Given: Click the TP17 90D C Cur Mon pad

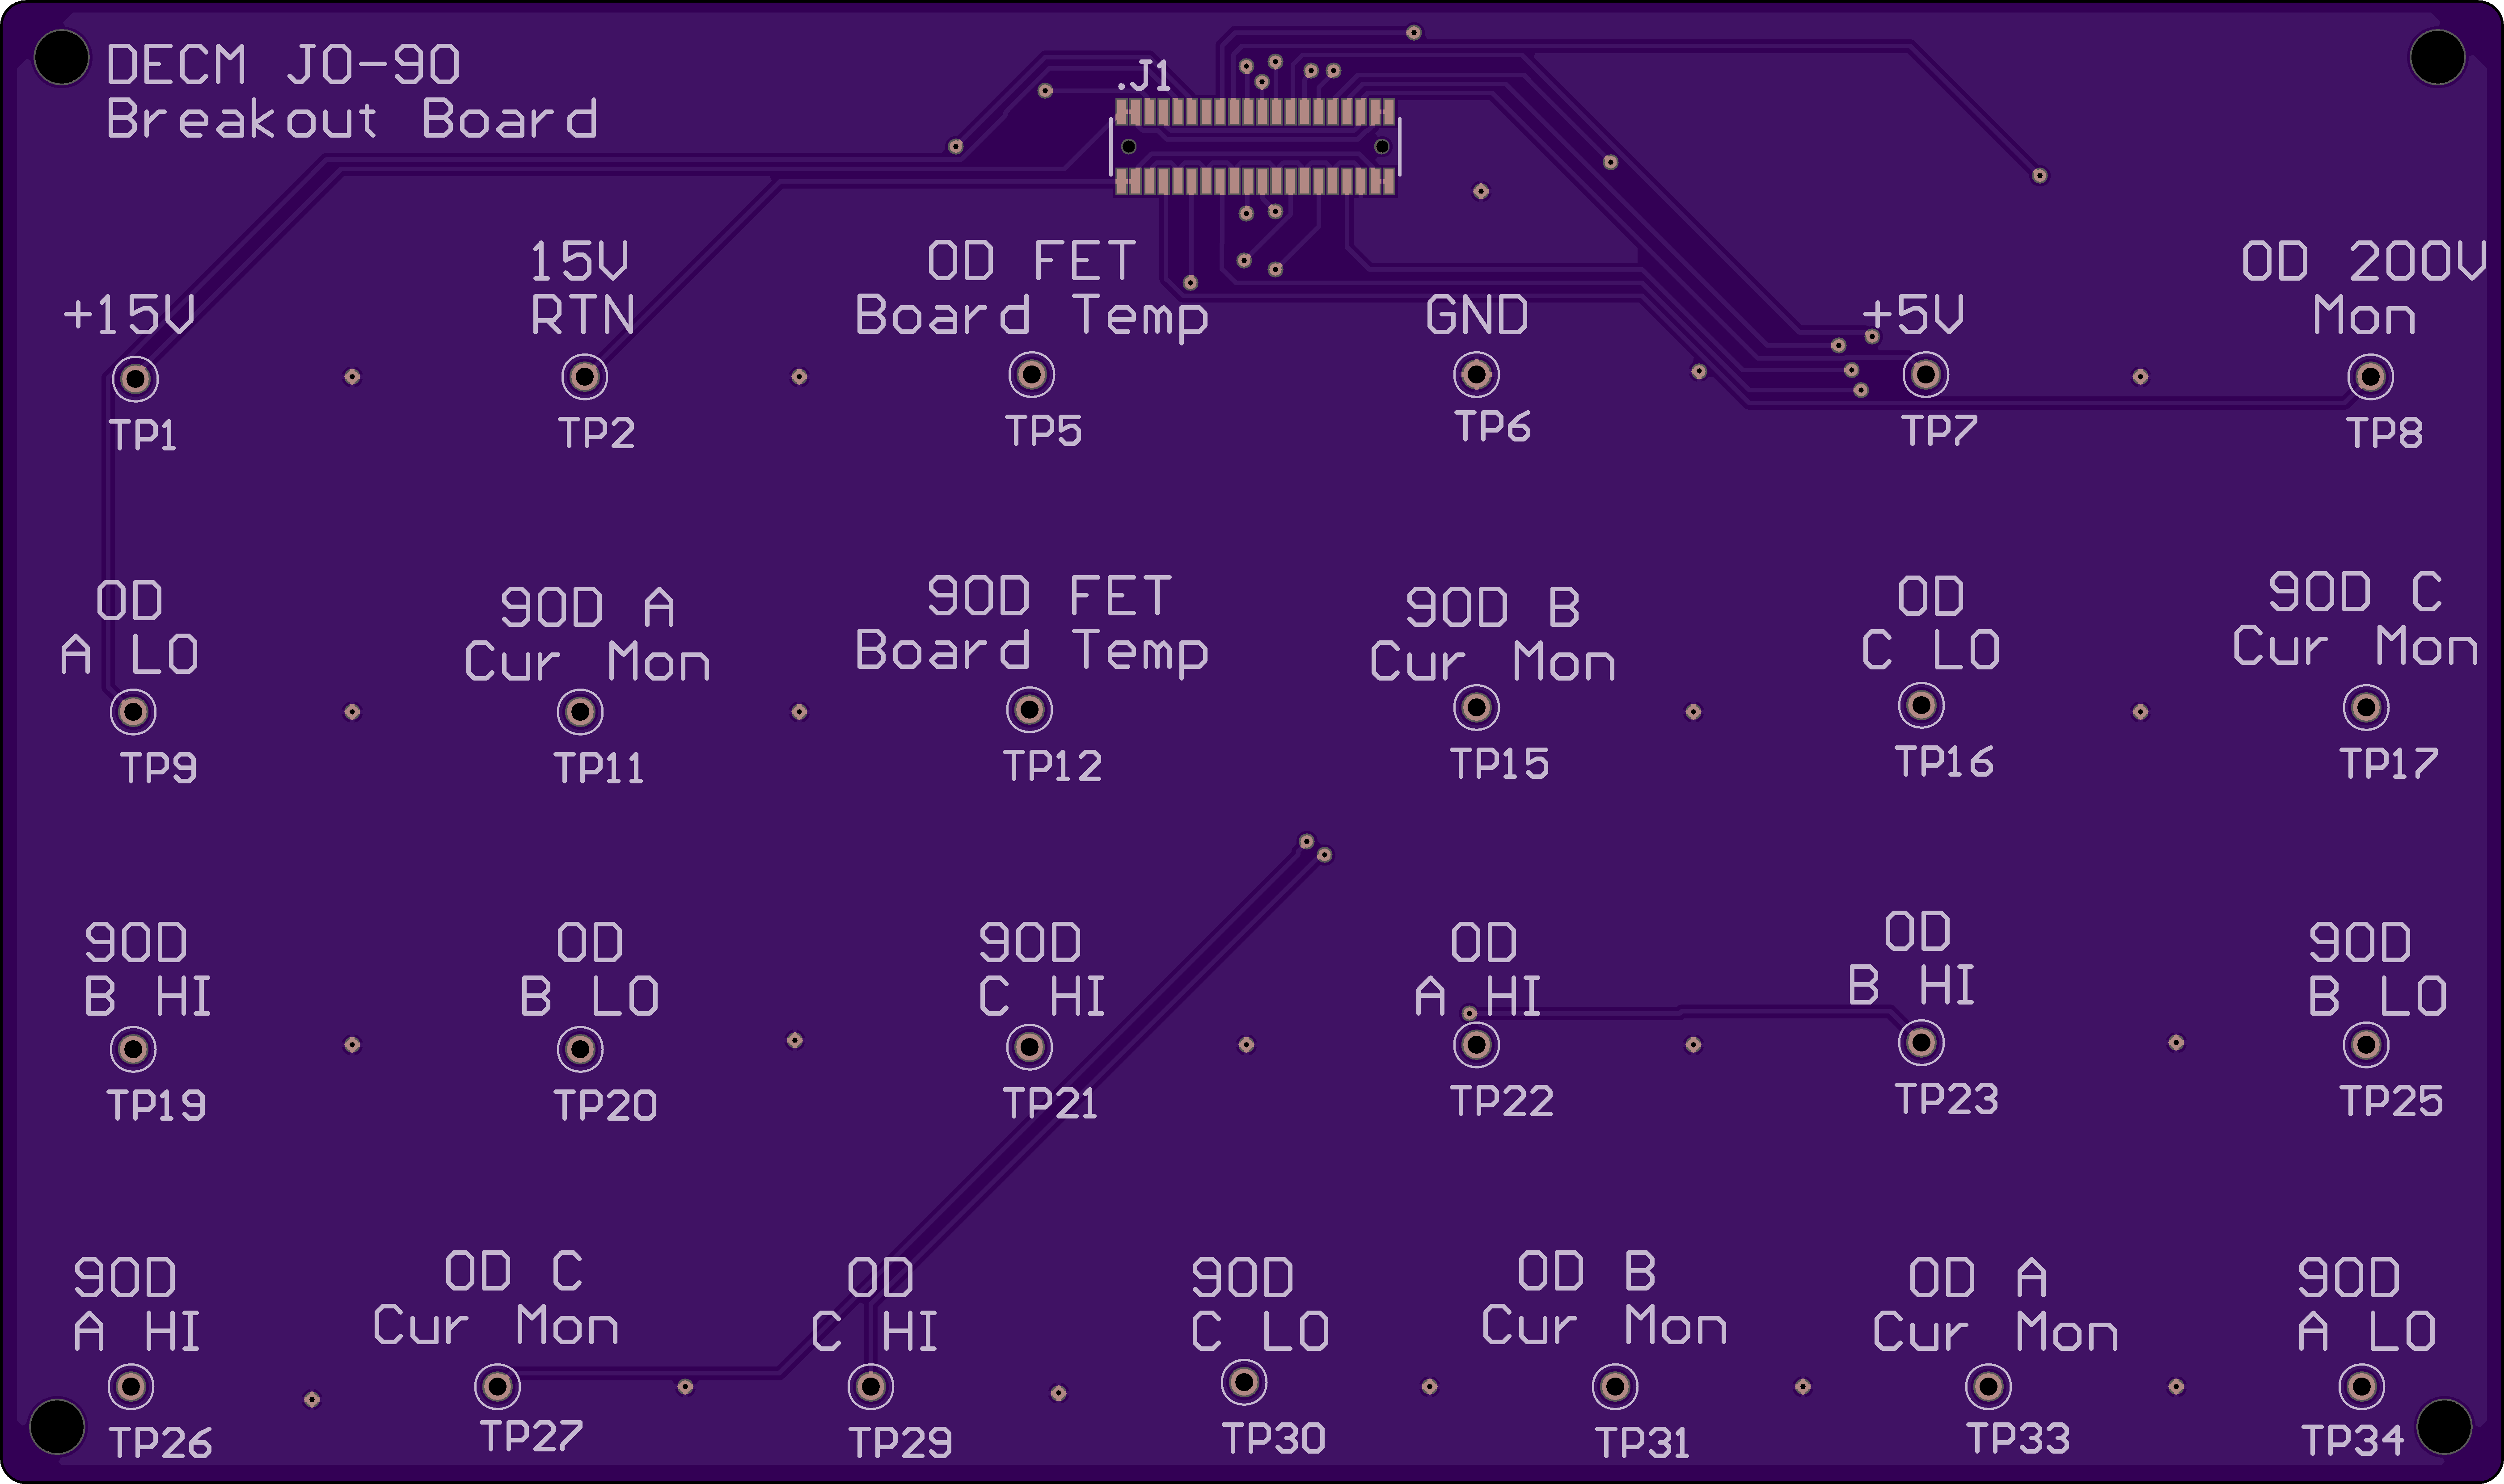Looking at the screenshot, I should [x=2366, y=708].
